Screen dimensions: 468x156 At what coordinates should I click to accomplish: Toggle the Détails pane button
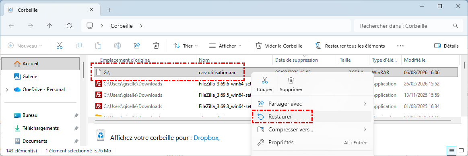(446, 46)
